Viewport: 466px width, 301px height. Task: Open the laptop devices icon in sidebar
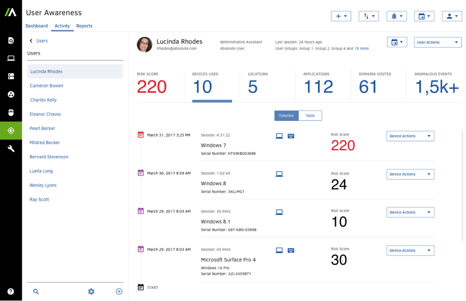[x=11, y=58]
